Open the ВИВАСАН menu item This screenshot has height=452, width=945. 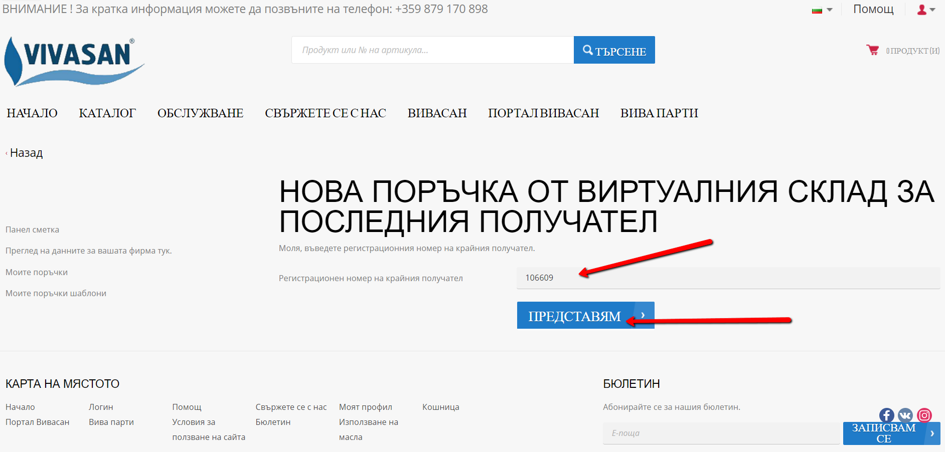(437, 113)
